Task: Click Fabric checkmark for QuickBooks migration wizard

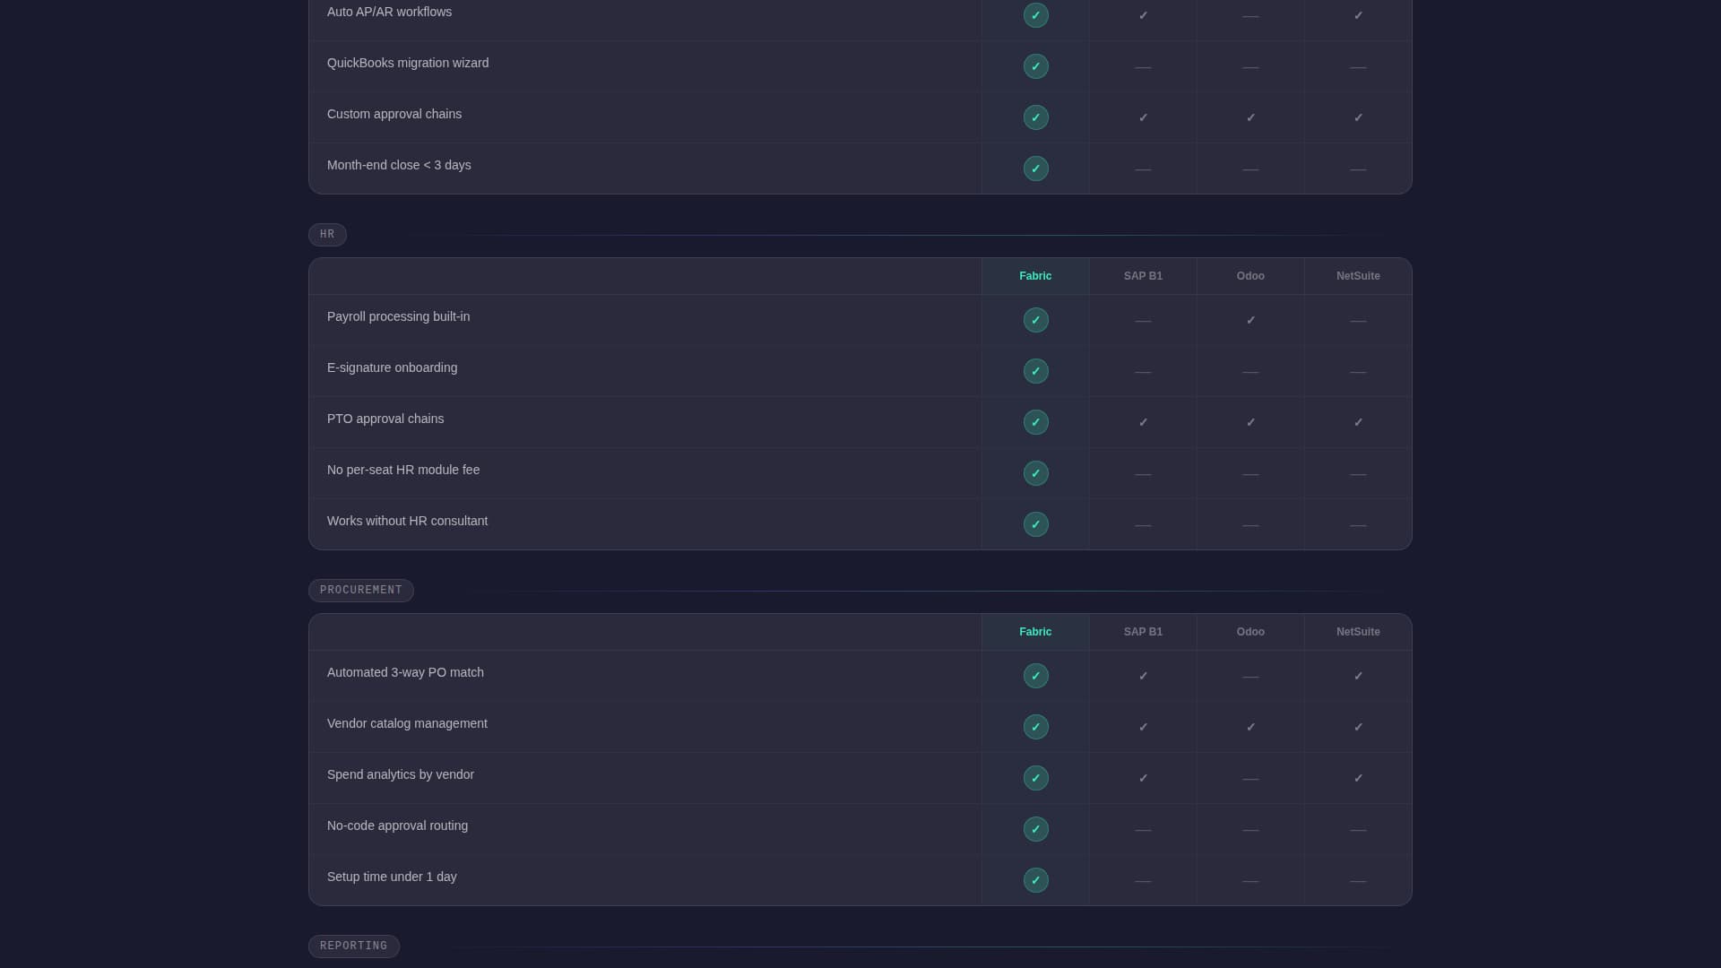Action: point(1035,66)
